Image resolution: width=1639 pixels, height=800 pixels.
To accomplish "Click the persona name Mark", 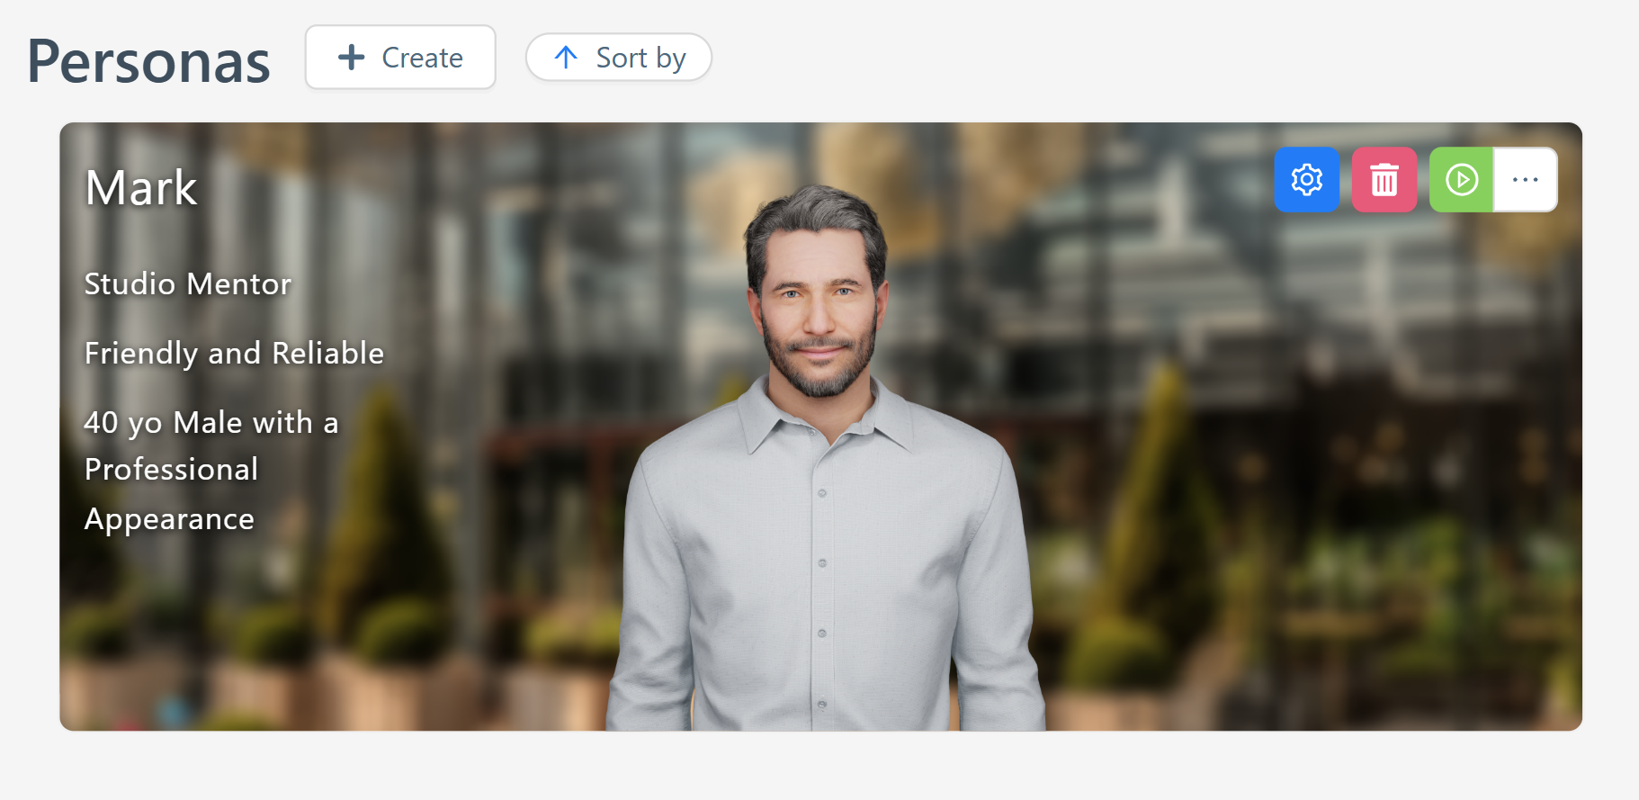I will [141, 188].
